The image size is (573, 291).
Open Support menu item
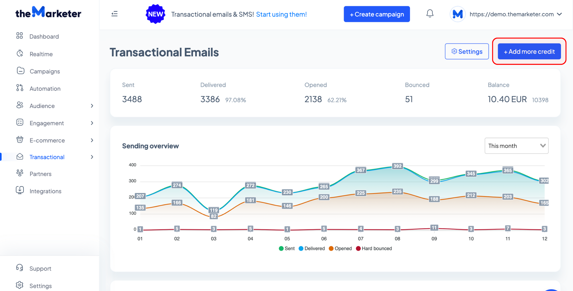(40, 268)
